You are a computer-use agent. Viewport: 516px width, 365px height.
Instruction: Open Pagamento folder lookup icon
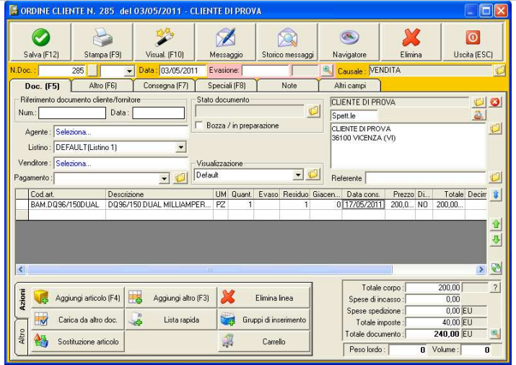coord(180,178)
